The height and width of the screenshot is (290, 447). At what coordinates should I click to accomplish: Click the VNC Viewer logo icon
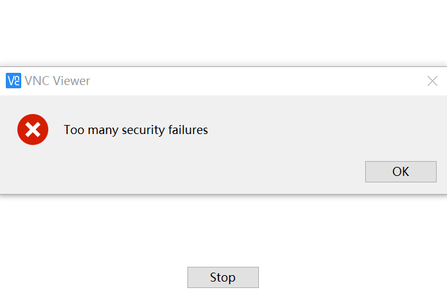pos(14,81)
